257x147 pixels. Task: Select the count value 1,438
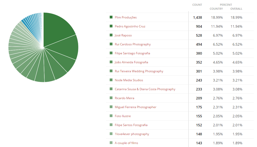(x=197, y=18)
